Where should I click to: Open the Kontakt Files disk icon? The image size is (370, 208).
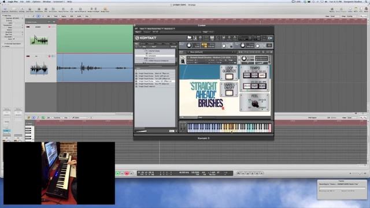coord(224,38)
